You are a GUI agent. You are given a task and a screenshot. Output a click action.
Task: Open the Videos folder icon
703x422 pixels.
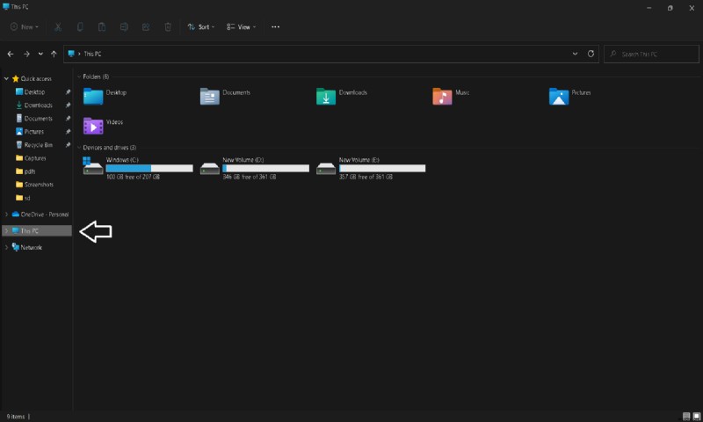[x=93, y=126]
